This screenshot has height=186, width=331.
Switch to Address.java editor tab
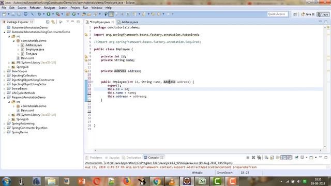128,22
